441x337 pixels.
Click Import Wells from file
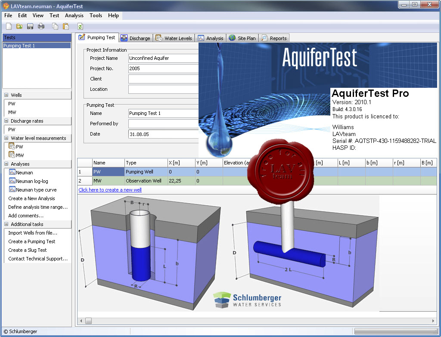click(33, 233)
